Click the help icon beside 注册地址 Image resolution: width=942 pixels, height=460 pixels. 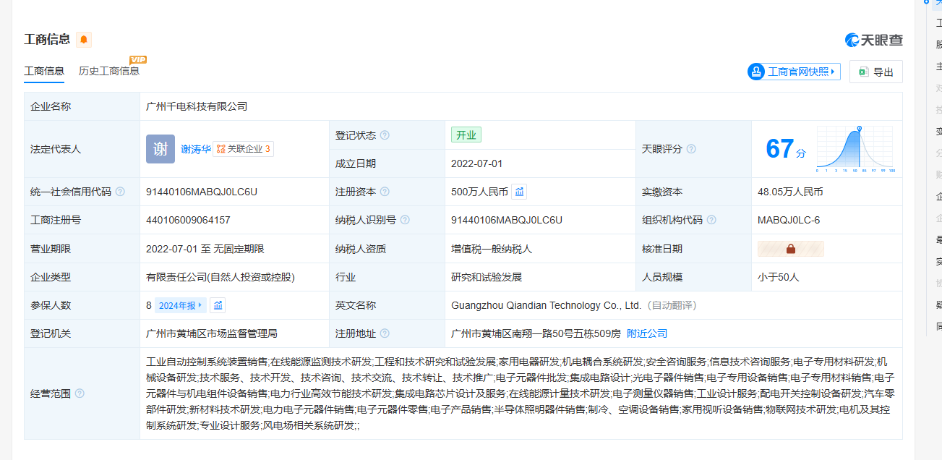(385, 333)
